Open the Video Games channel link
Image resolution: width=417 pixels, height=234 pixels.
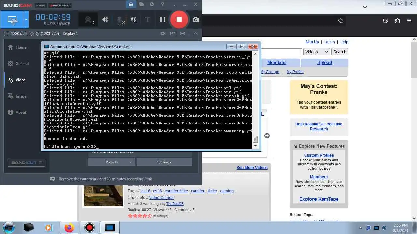point(161,198)
